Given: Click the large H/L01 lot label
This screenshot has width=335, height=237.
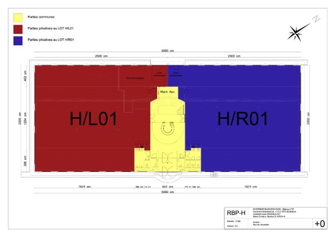Looking at the screenshot, I should tap(93, 119).
